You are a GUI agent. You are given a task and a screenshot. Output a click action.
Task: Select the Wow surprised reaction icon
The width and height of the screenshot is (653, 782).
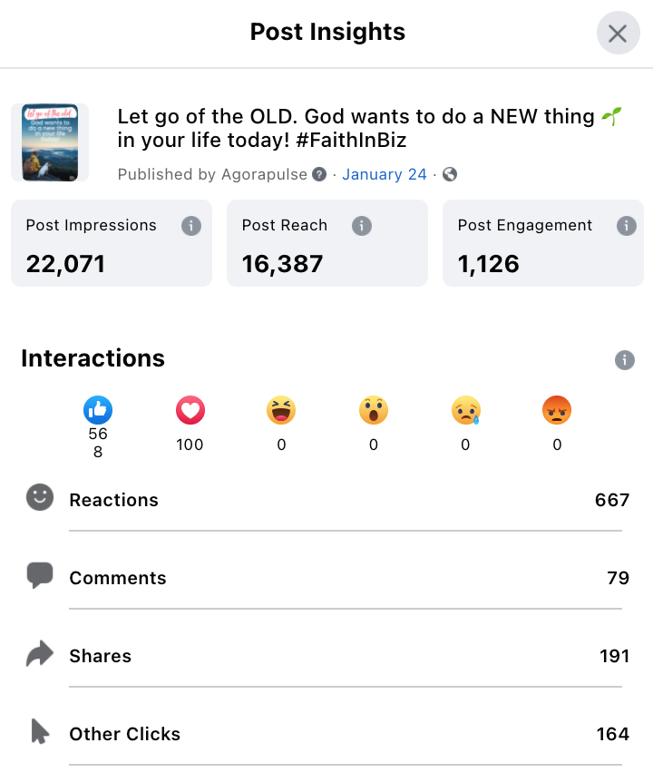pyautogui.click(x=374, y=410)
